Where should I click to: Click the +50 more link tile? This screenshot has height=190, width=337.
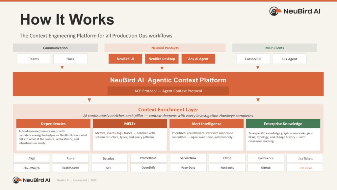pos(304,168)
